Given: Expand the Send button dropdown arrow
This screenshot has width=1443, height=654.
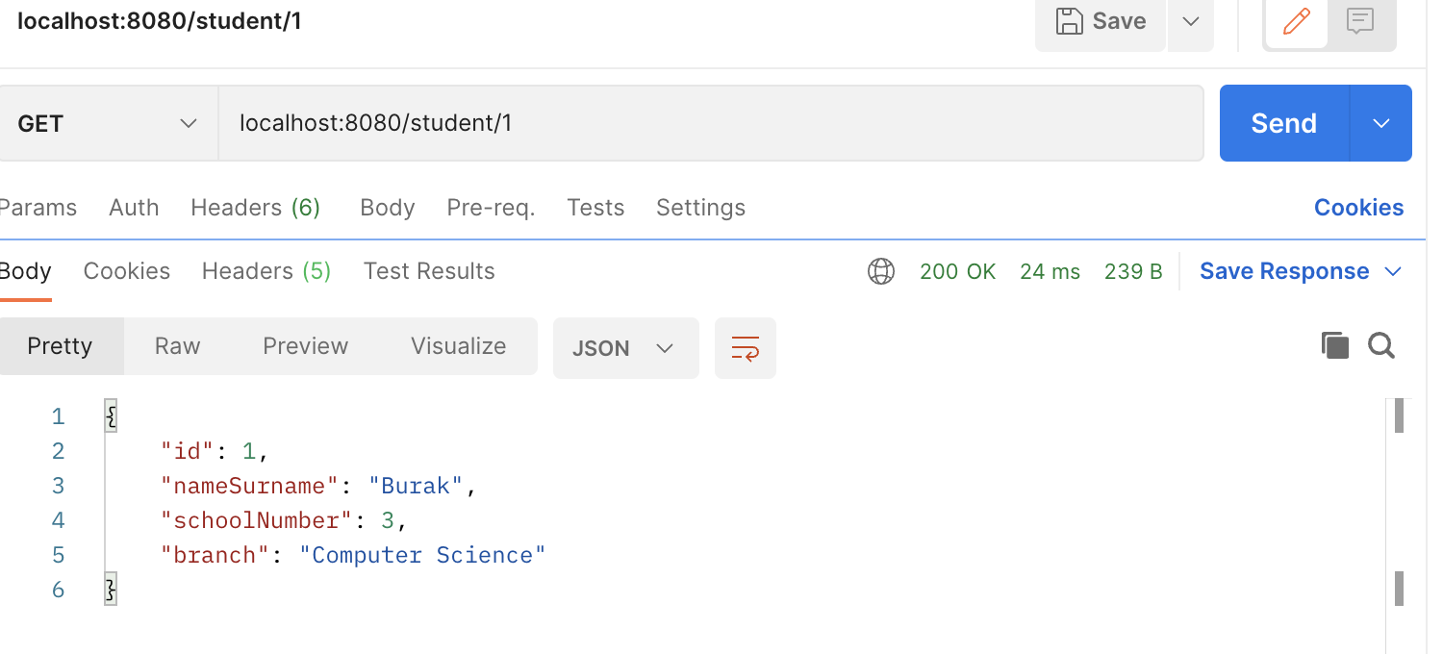Looking at the screenshot, I should (1381, 123).
